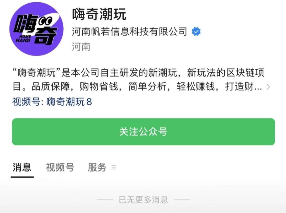Image resolution: width=286 pixels, height=213 pixels.
Task: Expand the service menu lines icon
Action: click(114, 167)
